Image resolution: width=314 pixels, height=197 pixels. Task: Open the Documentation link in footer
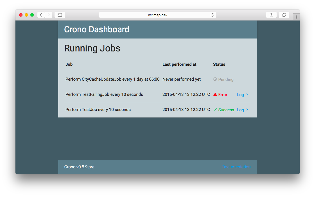[x=236, y=167]
